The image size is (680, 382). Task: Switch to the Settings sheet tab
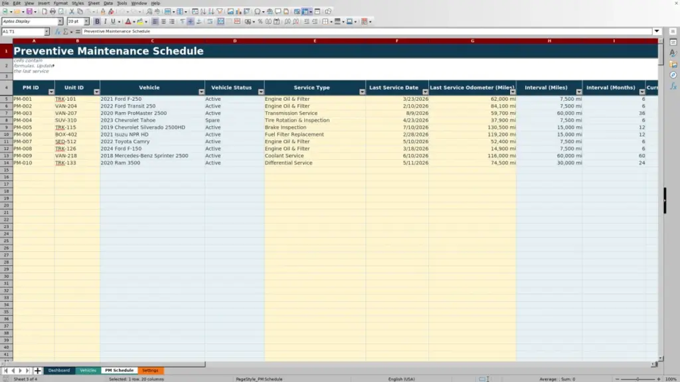[x=151, y=371]
